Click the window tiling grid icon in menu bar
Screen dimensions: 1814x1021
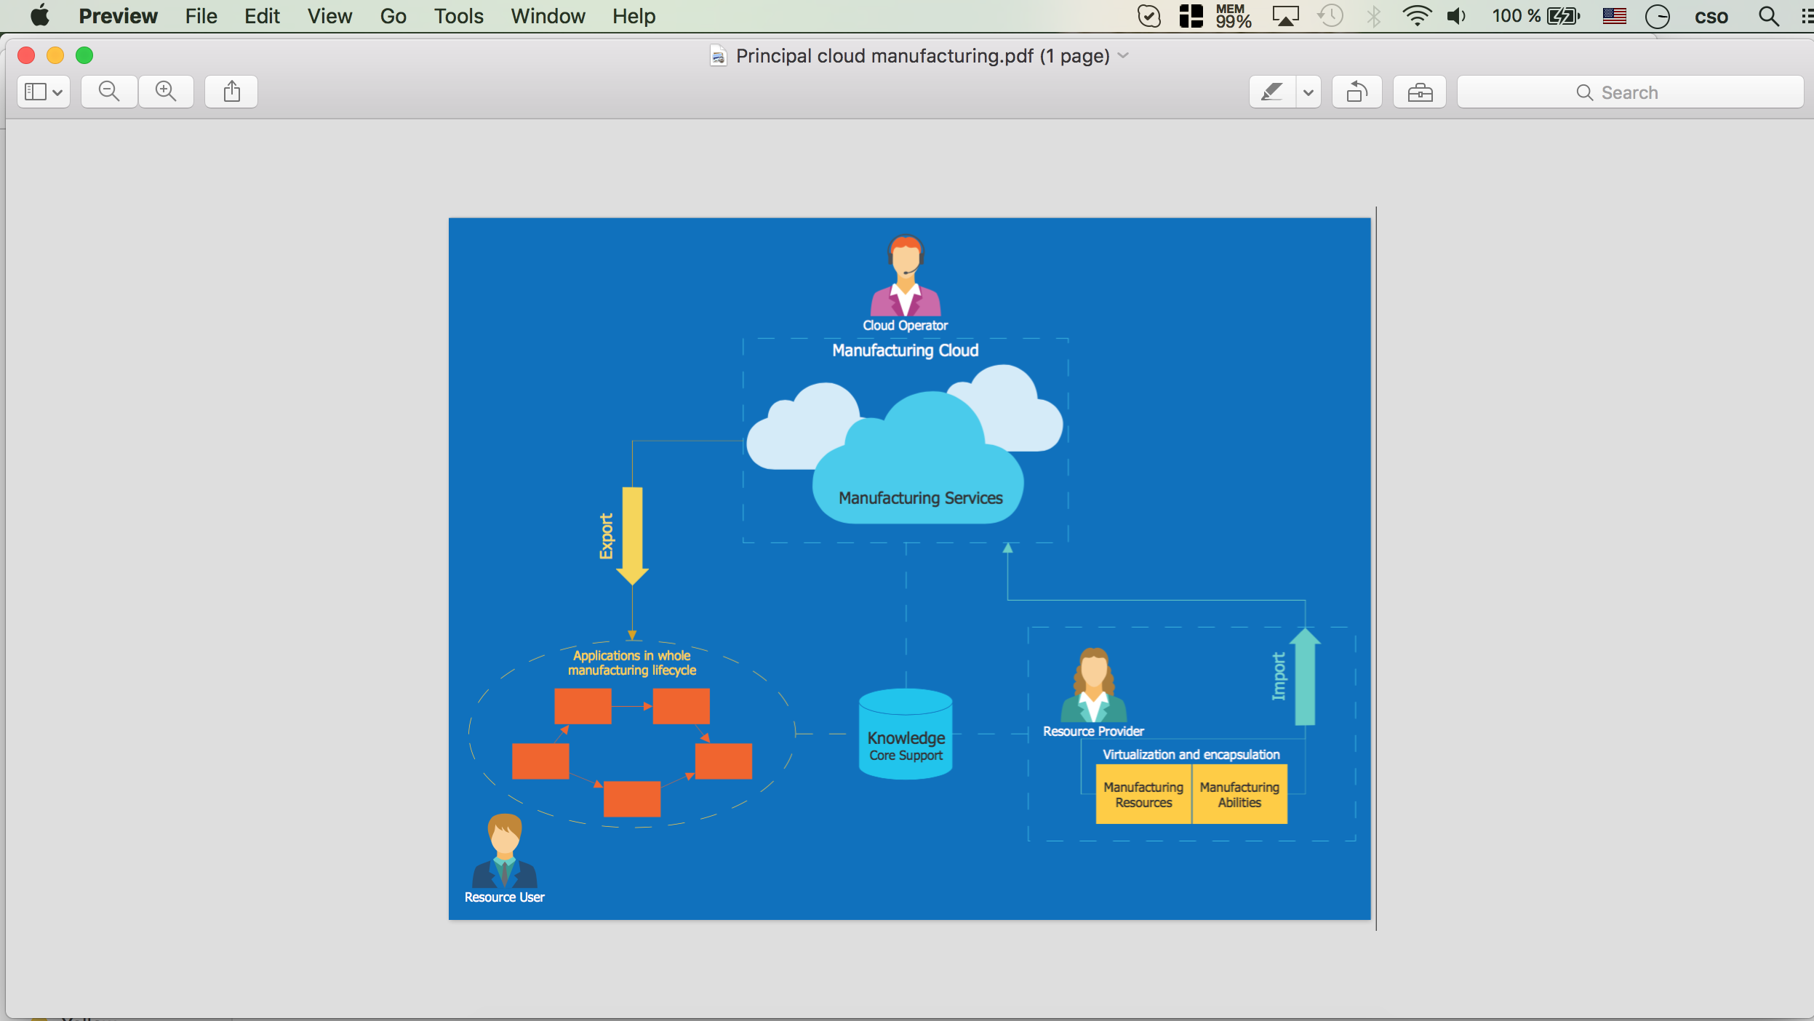[x=1191, y=16]
